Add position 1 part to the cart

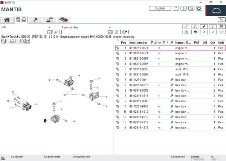[x=118, y=48]
